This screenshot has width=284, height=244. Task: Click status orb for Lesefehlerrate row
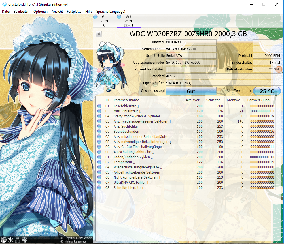tap(99, 106)
